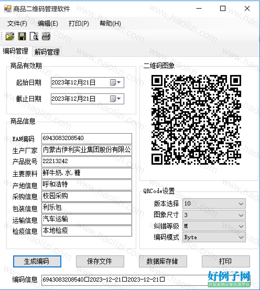Open calendar for 起始日期 date picker
The width and height of the screenshot is (260, 290).
pos(116,82)
